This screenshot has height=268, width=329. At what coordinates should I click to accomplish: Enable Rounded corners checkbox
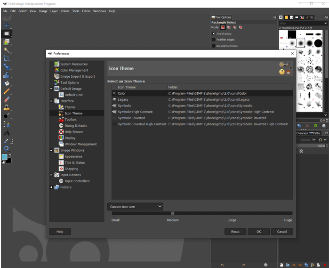tap(214, 46)
